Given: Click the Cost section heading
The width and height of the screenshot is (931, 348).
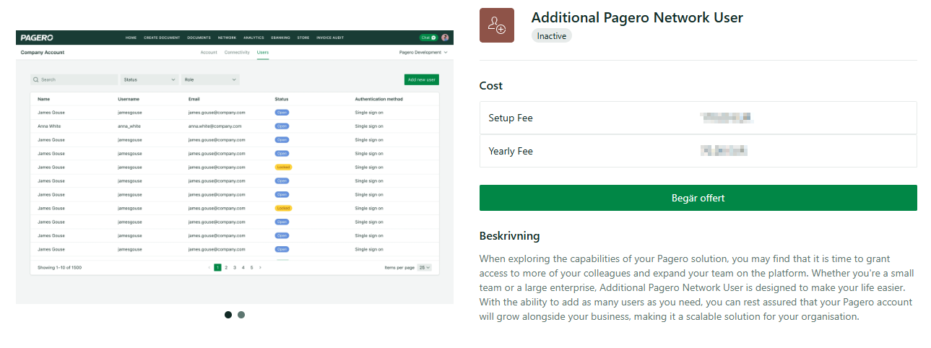Looking at the screenshot, I should 491,86.
